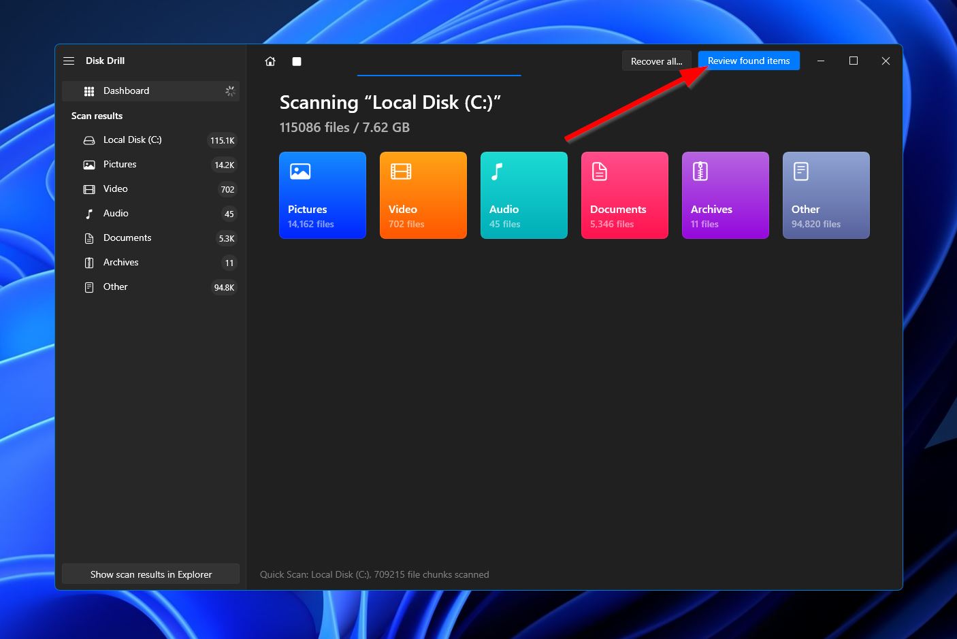
Task: Select Video in the sidebar list
Action: tap(116, 189)
